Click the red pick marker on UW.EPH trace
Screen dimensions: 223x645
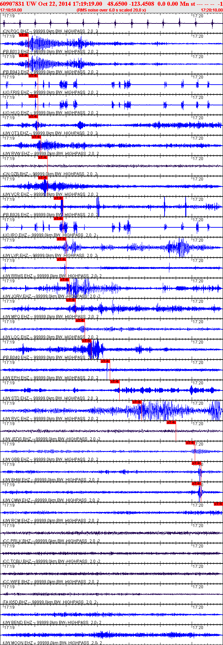coord(105,361)
